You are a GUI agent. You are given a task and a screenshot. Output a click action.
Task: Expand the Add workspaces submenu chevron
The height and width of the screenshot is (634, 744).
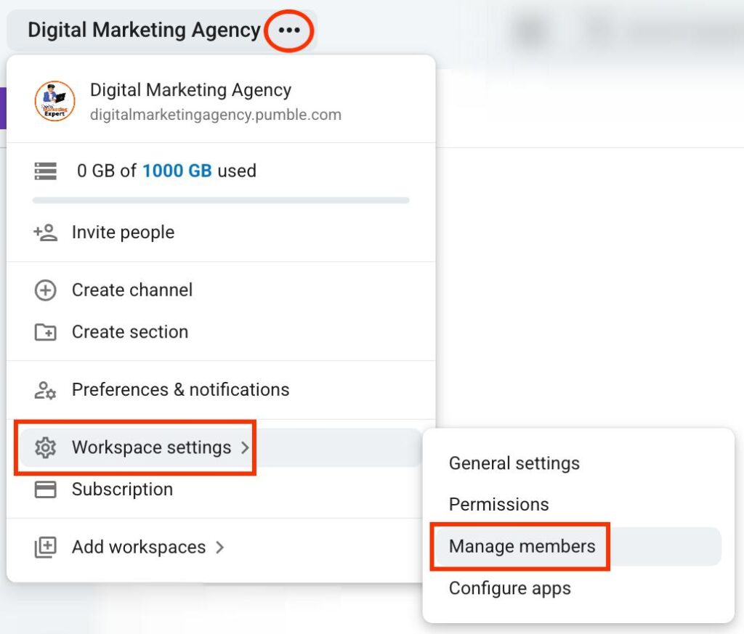(219, 548)
